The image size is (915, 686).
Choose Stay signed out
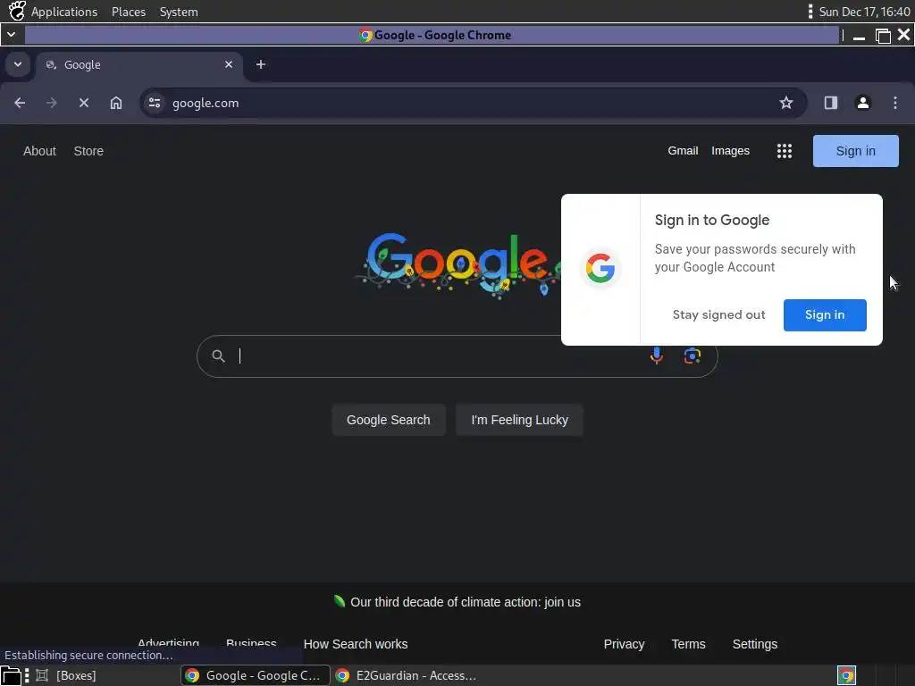(x=718, y=315)
